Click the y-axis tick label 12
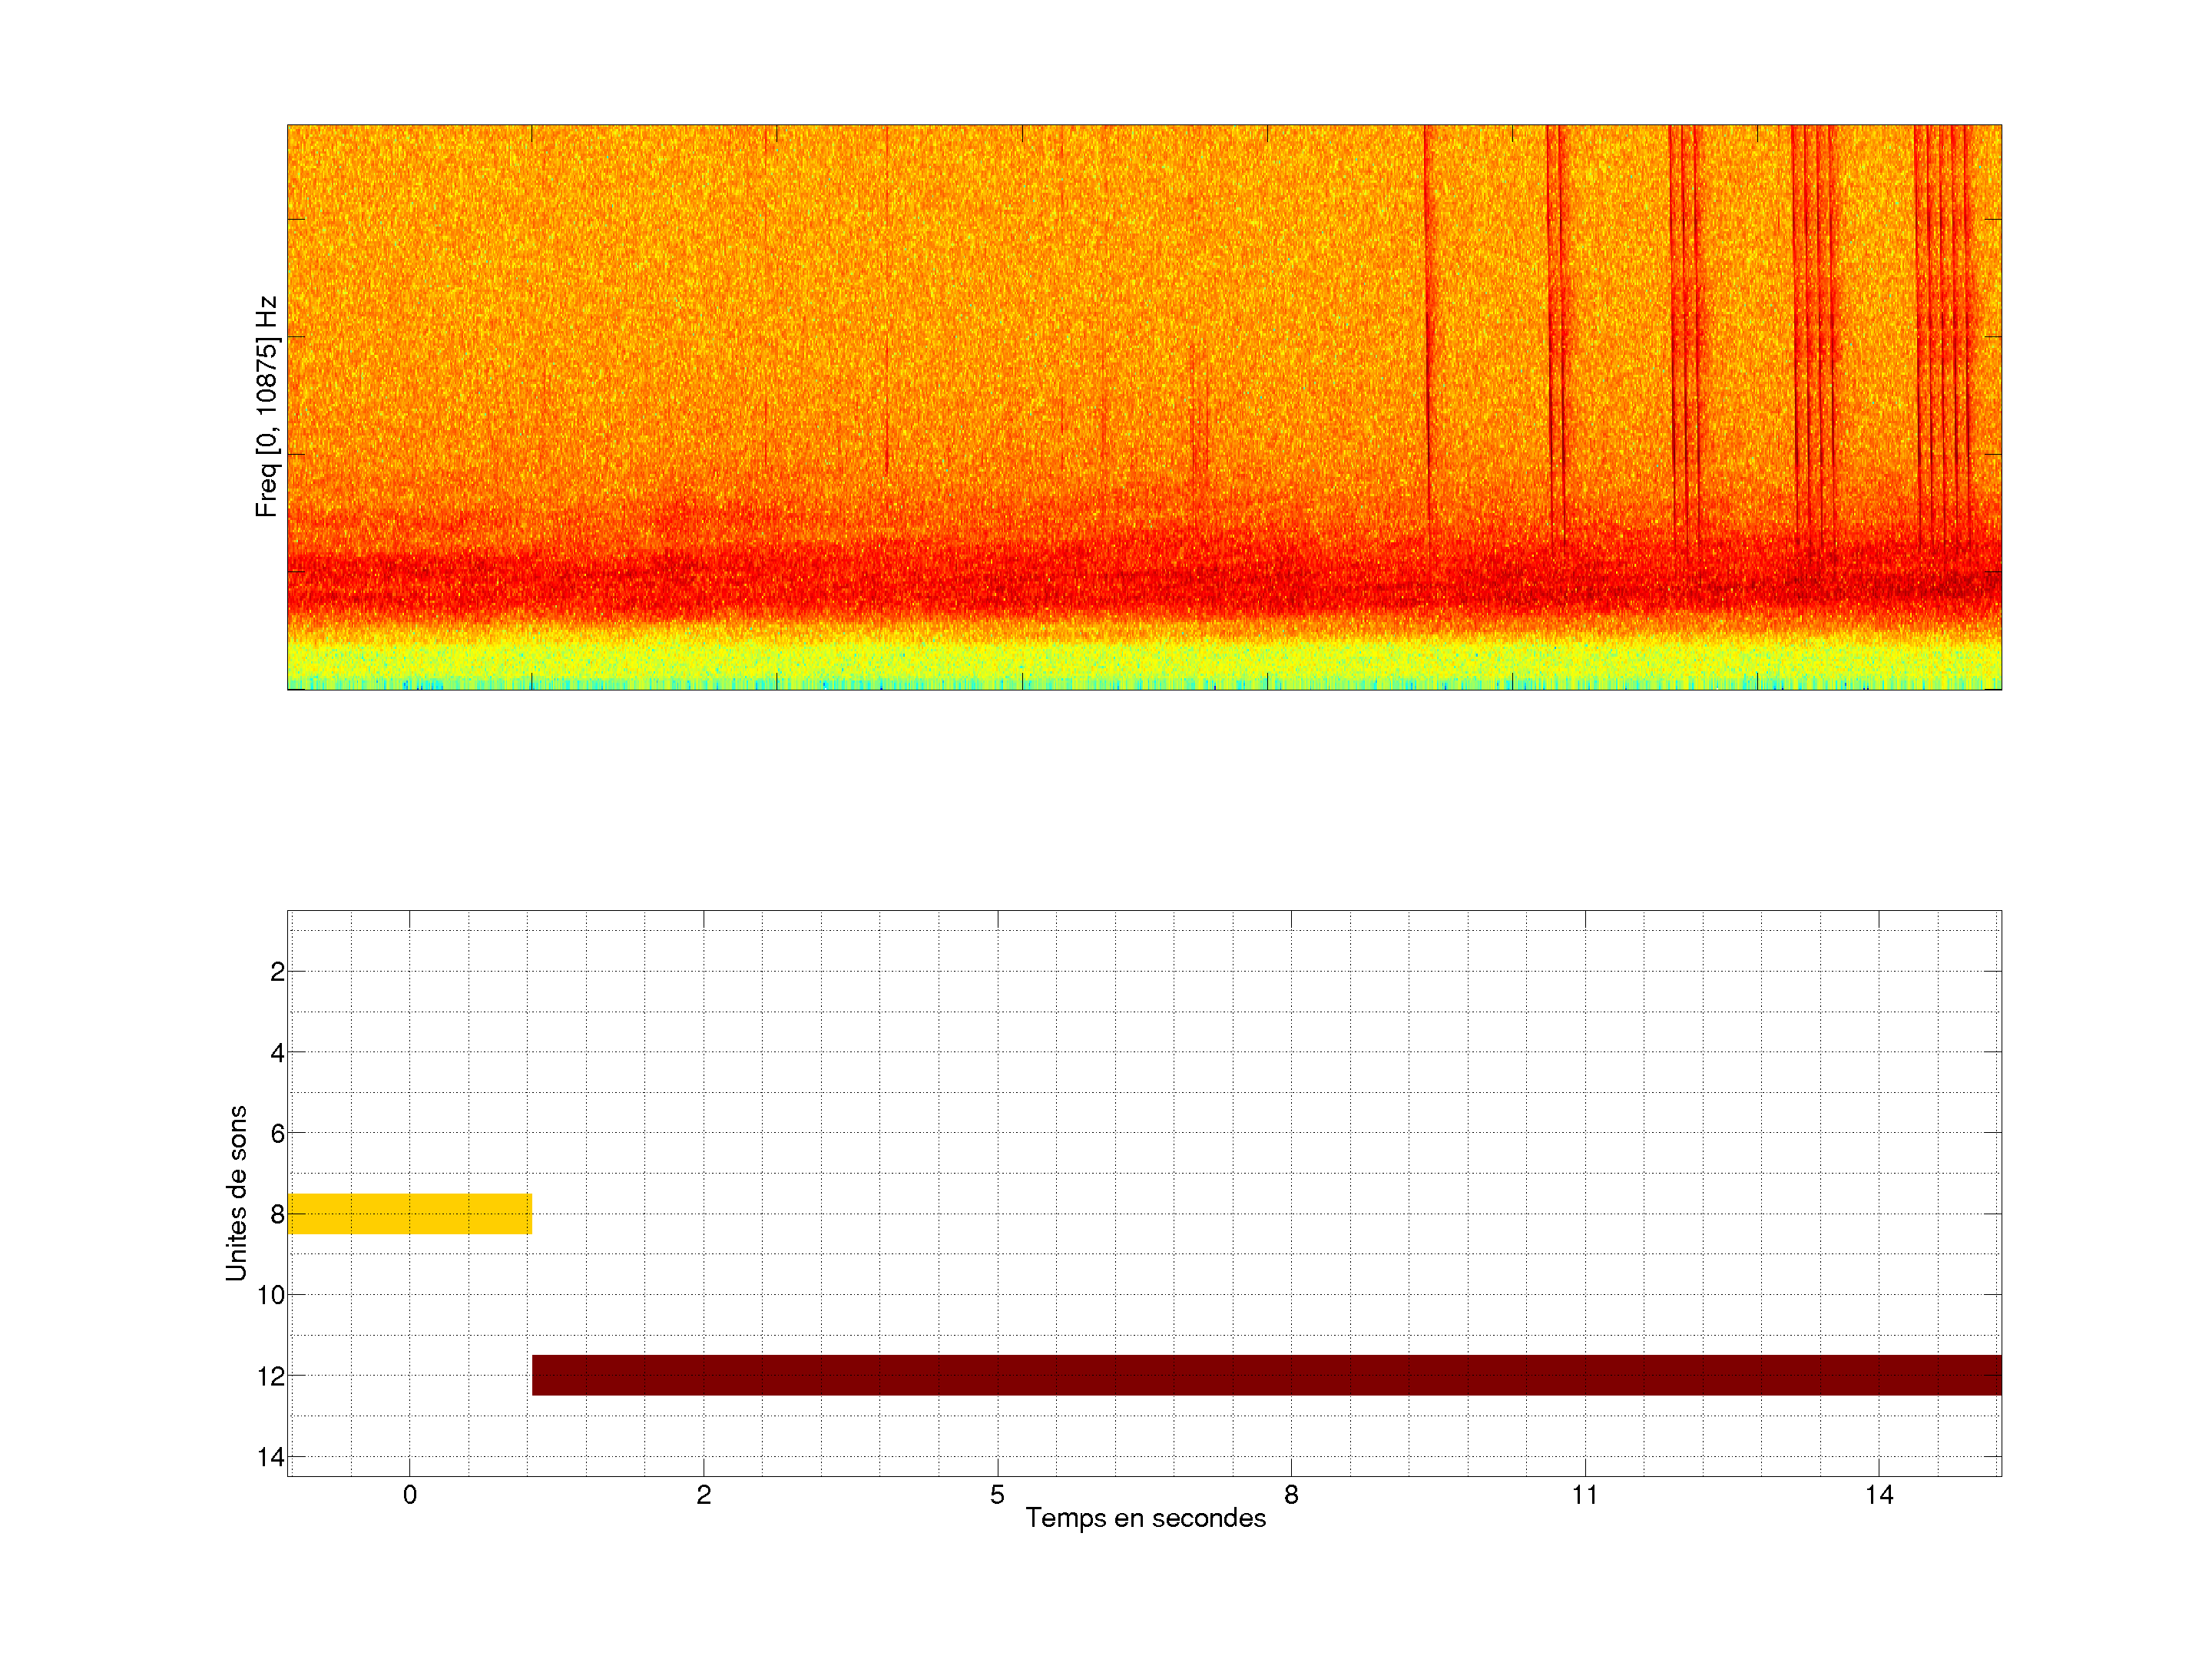 click(x=271, y=1377)
